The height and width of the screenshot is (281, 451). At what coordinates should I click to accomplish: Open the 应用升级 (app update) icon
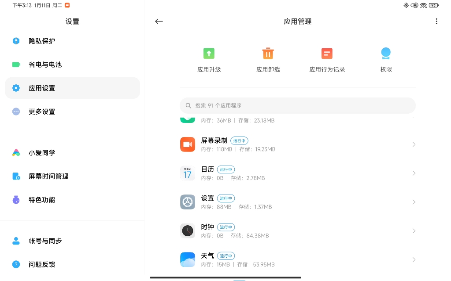click(209, 53)
